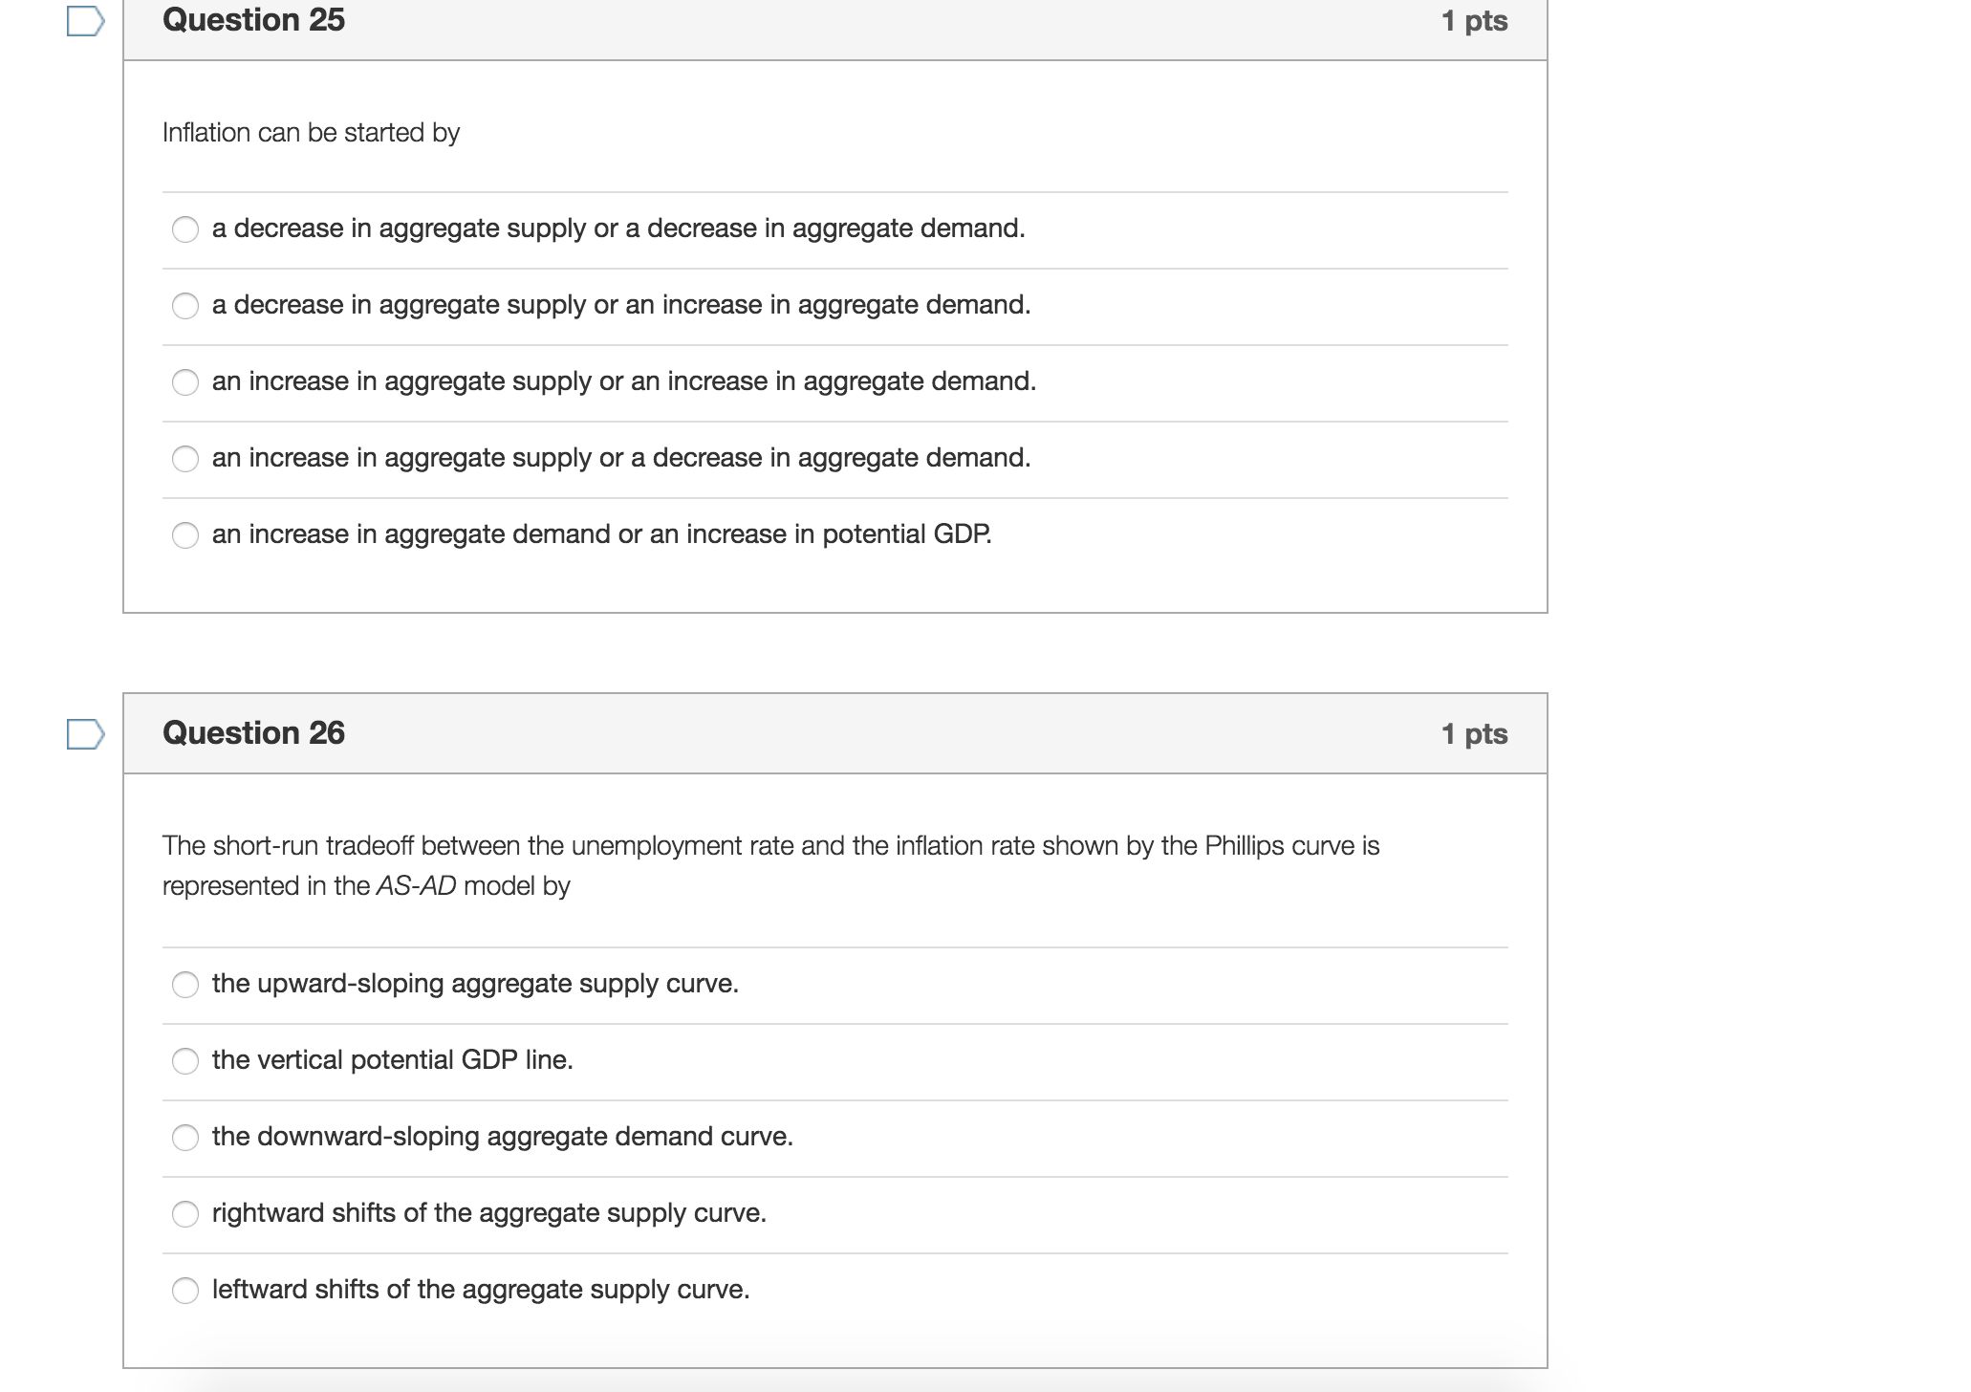Click the Question 25 heading
The image size is (1971, 1392).
click(253, 20)
